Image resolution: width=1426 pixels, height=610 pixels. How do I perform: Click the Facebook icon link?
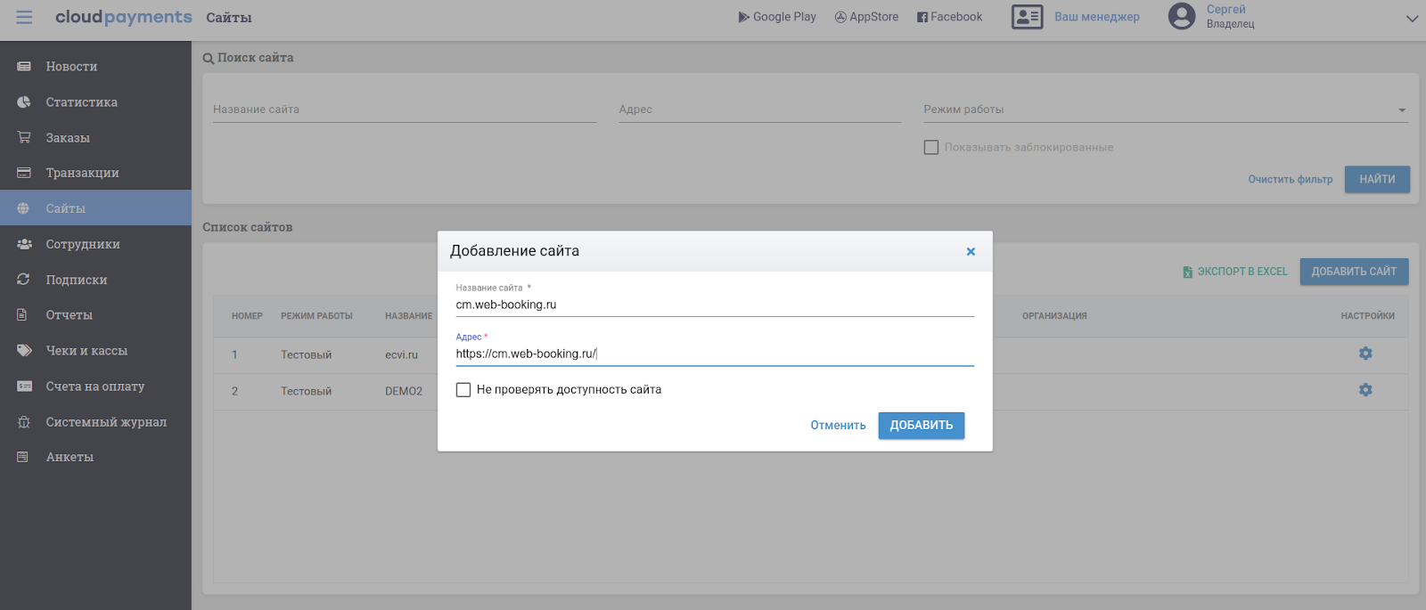click(922, 17)
